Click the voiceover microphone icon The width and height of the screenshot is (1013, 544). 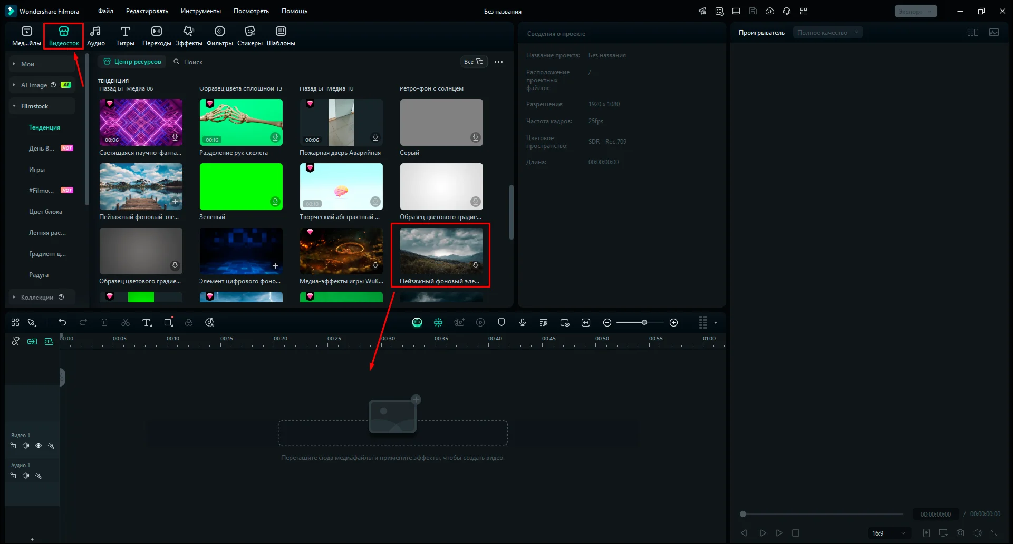coord(523,322)
